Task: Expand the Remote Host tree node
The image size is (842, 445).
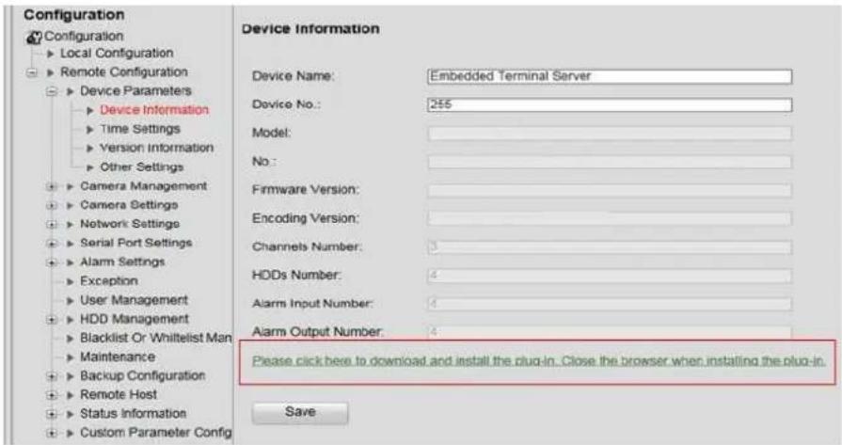Action: point(52,395)
